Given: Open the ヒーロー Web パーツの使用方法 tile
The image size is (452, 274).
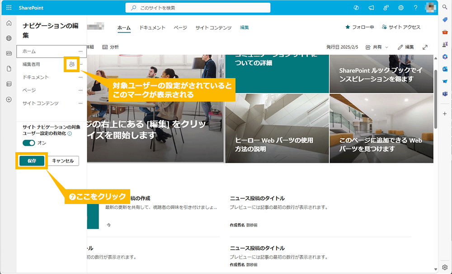Looking at the screenshot, I should click(277, 128).
